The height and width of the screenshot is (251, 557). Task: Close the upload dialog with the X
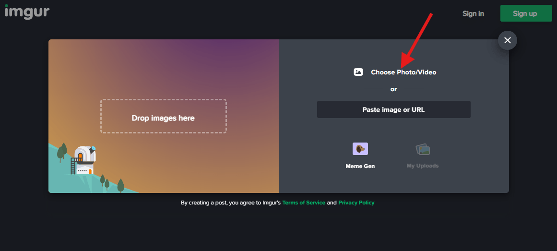[507, 40]
